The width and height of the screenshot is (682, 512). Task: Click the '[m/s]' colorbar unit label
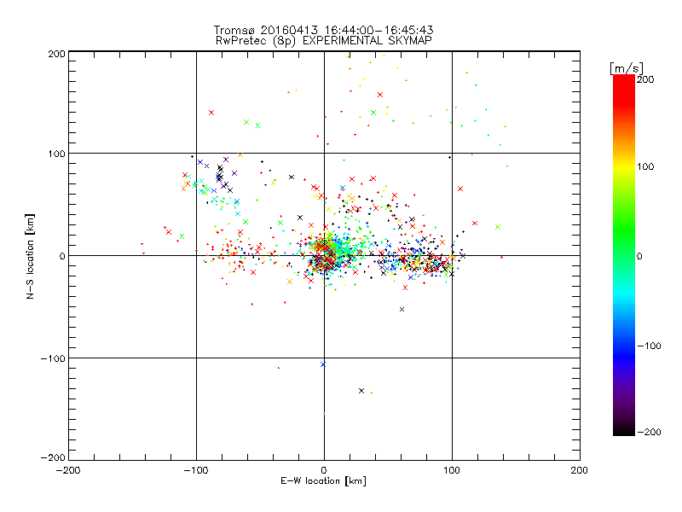click(x=626, y=68)
